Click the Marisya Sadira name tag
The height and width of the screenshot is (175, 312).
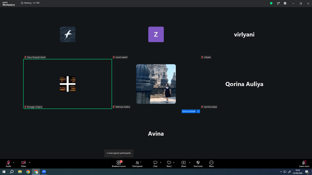(121, 107)
